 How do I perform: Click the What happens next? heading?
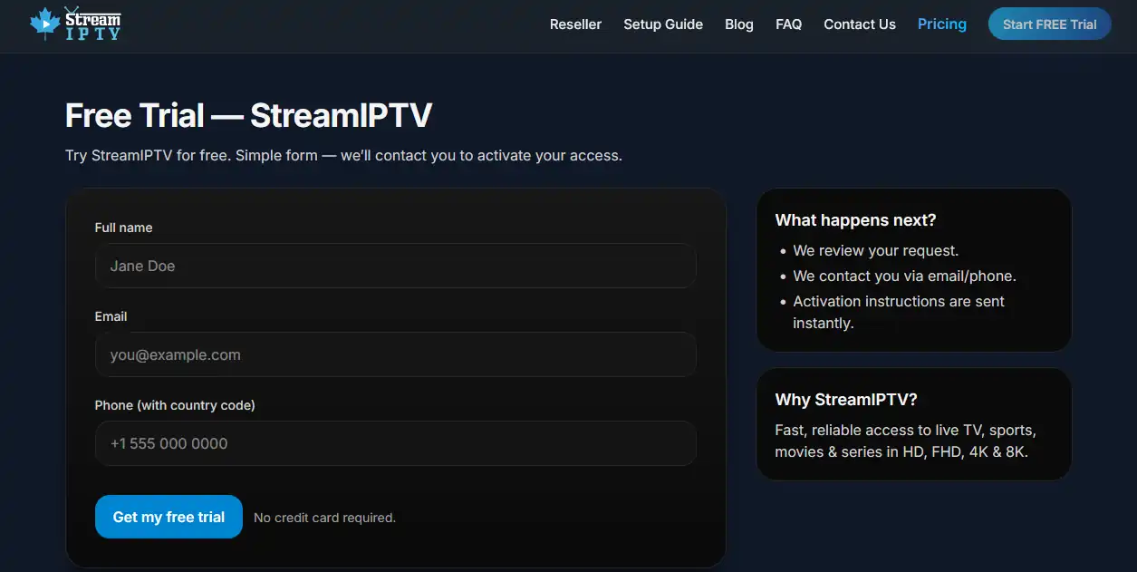855,220
